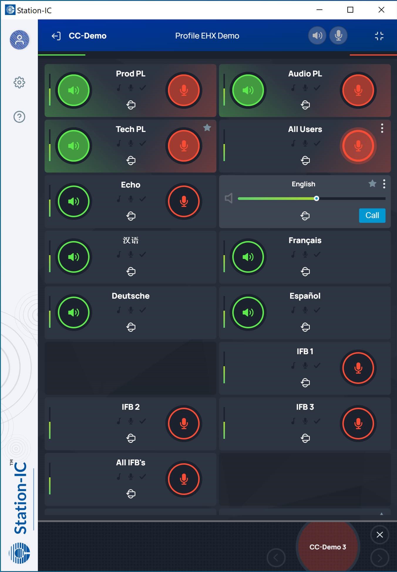Click the Tech PL headset icon
The image size is (397, 572).
[131, 160]
